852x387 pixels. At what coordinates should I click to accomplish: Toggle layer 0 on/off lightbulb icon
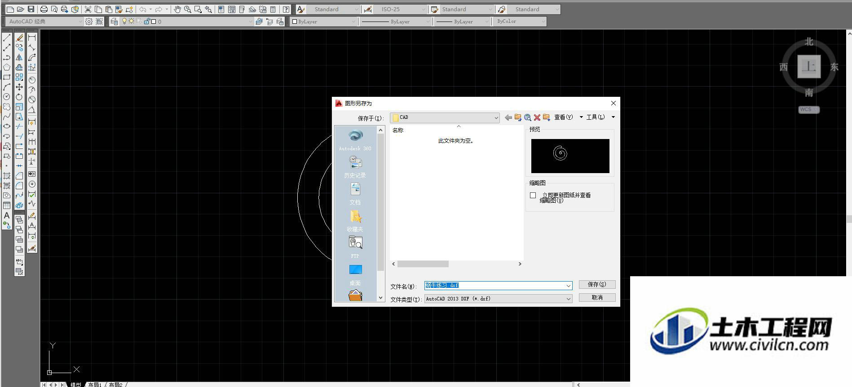[124, 21]
